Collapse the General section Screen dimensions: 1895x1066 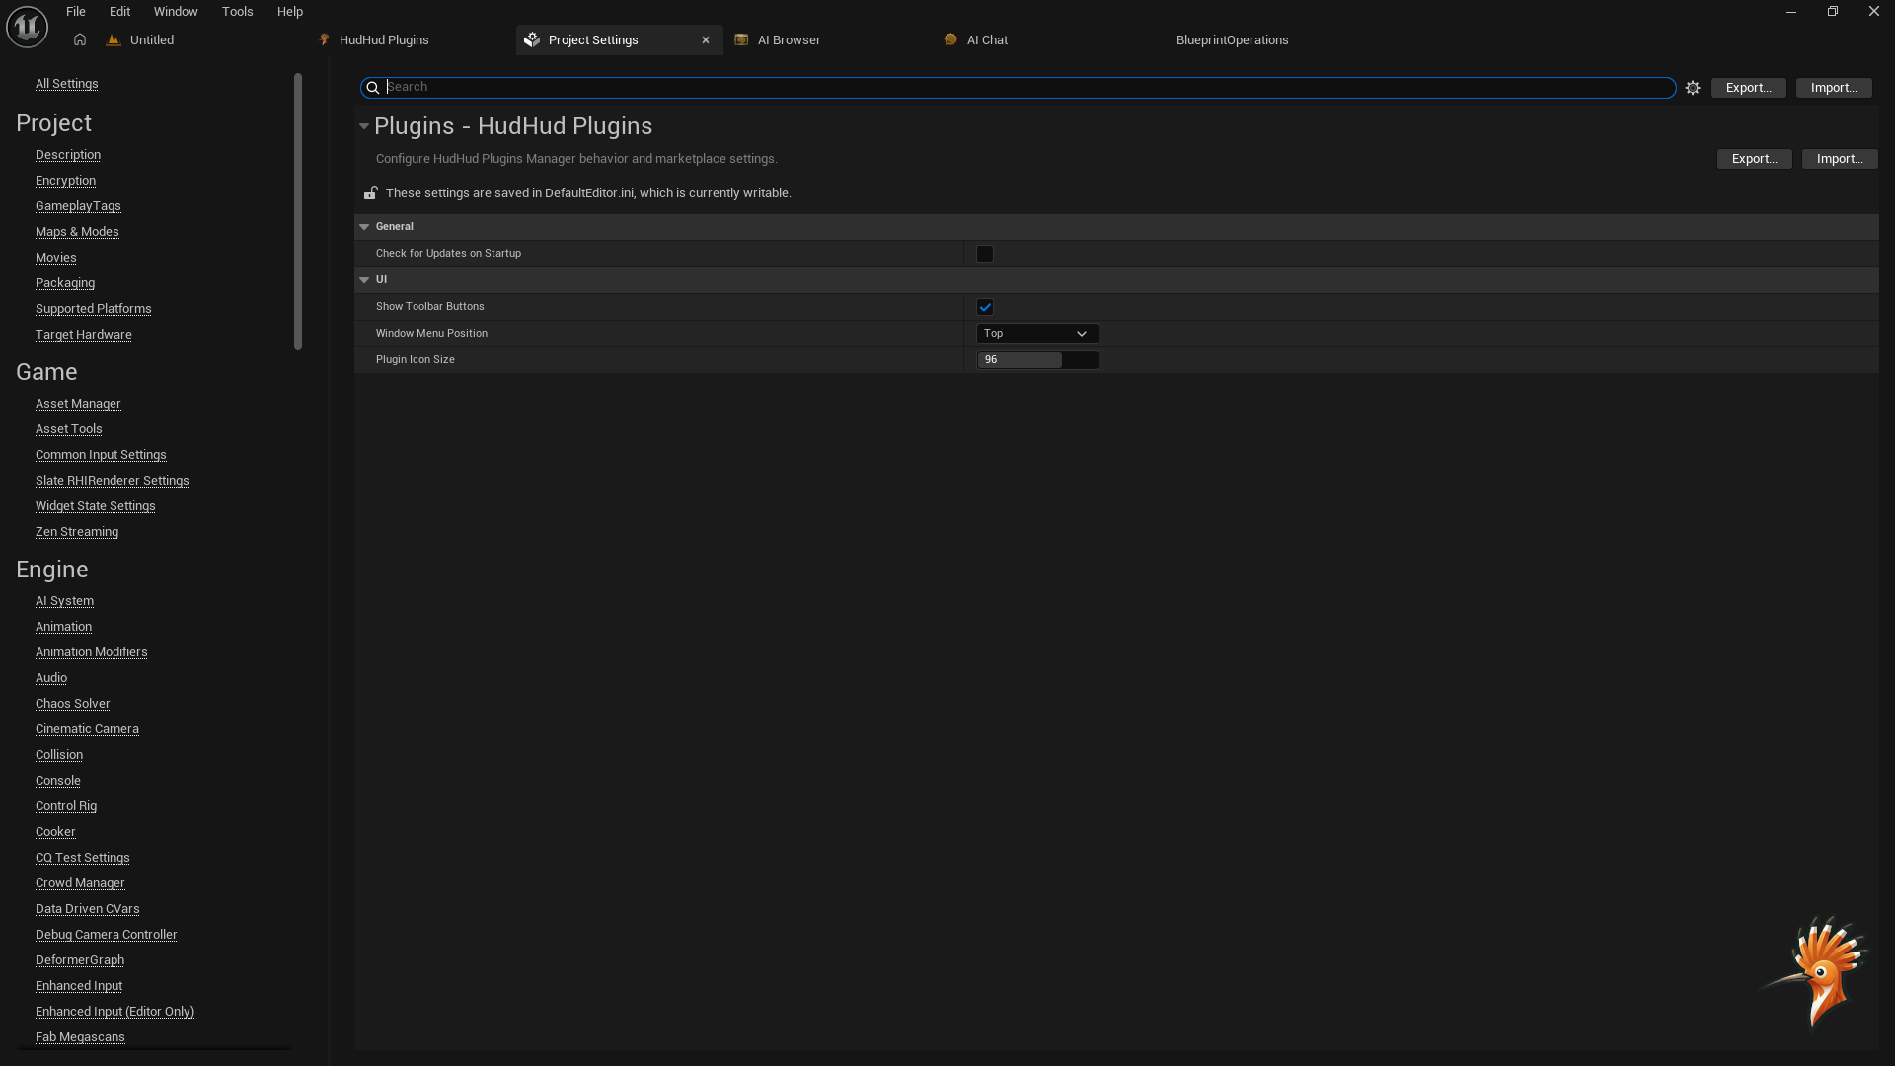[364, 227]
